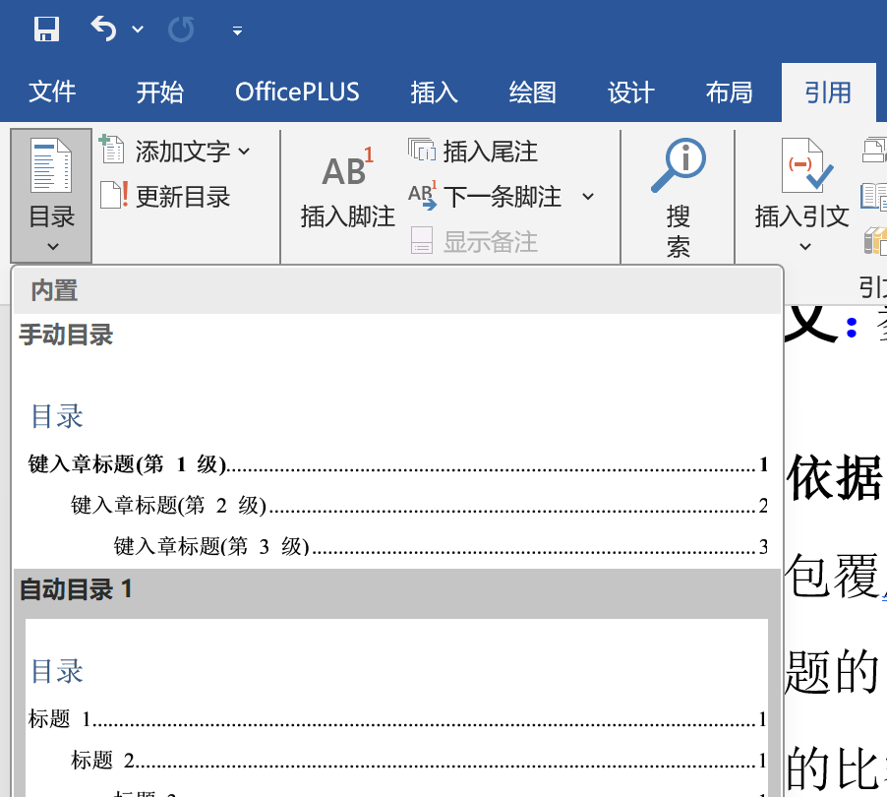Viewport: 887px width, 797px height.
Task: Collapse the 目录 dropdown chevron
Action: (52, 246)
